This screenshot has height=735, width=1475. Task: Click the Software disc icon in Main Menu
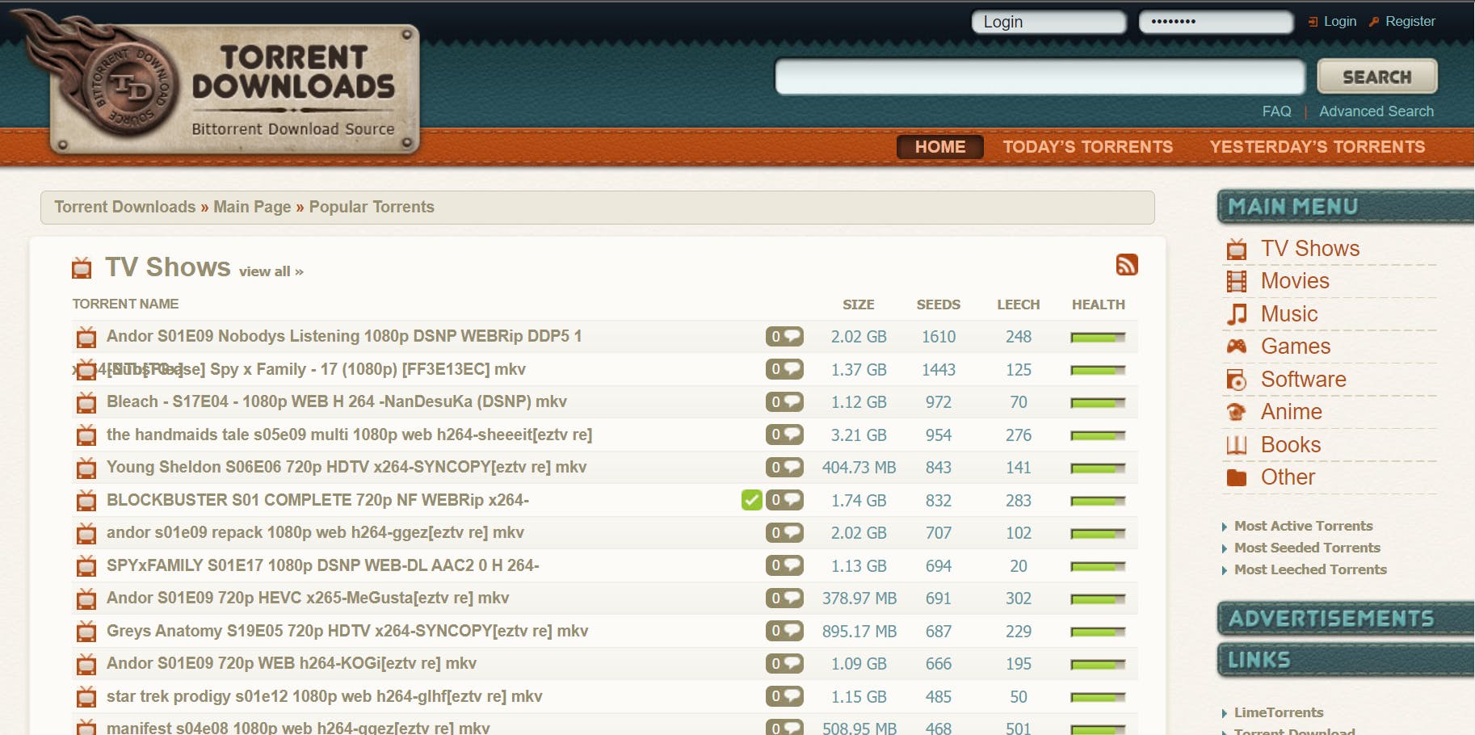pos(1236,380)
